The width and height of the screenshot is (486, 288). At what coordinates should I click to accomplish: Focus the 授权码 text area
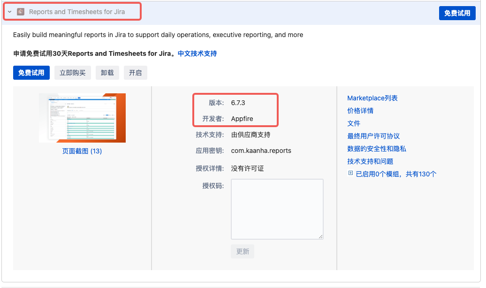coord(277,209)
